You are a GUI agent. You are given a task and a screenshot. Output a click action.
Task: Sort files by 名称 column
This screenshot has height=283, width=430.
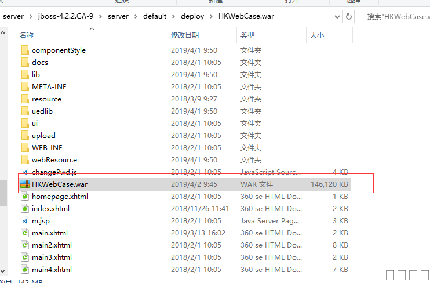[27, 35]
